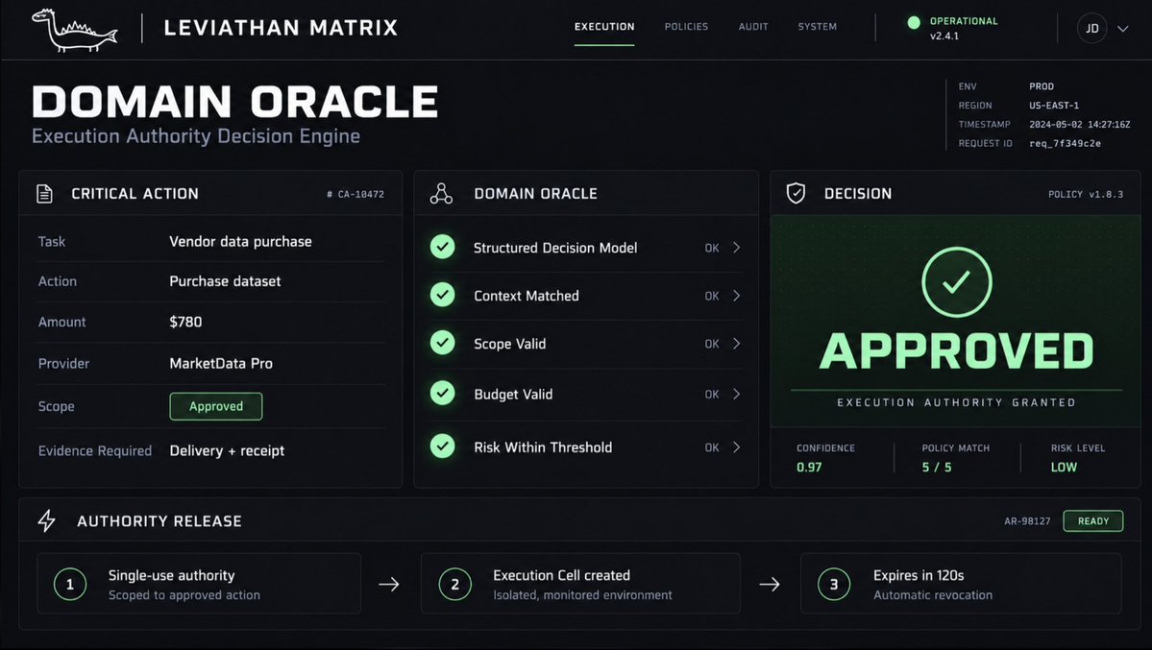
Task: Click the LEVIATHAN MATRIX title
Action: tap(281, 28)
